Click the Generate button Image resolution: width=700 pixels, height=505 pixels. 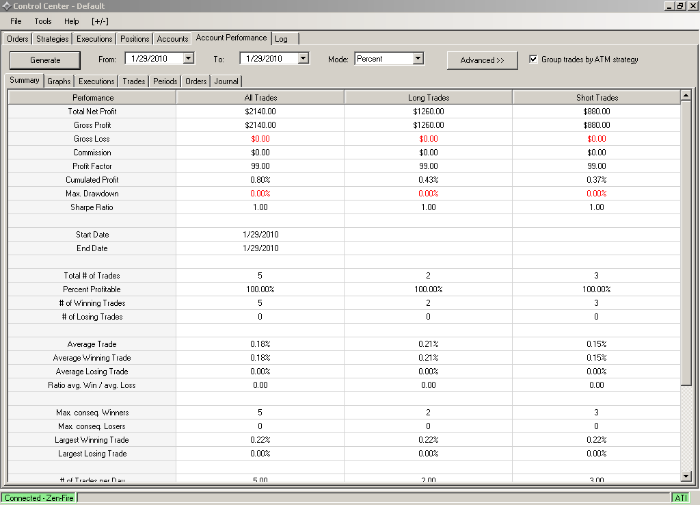[x=45, y=60]
